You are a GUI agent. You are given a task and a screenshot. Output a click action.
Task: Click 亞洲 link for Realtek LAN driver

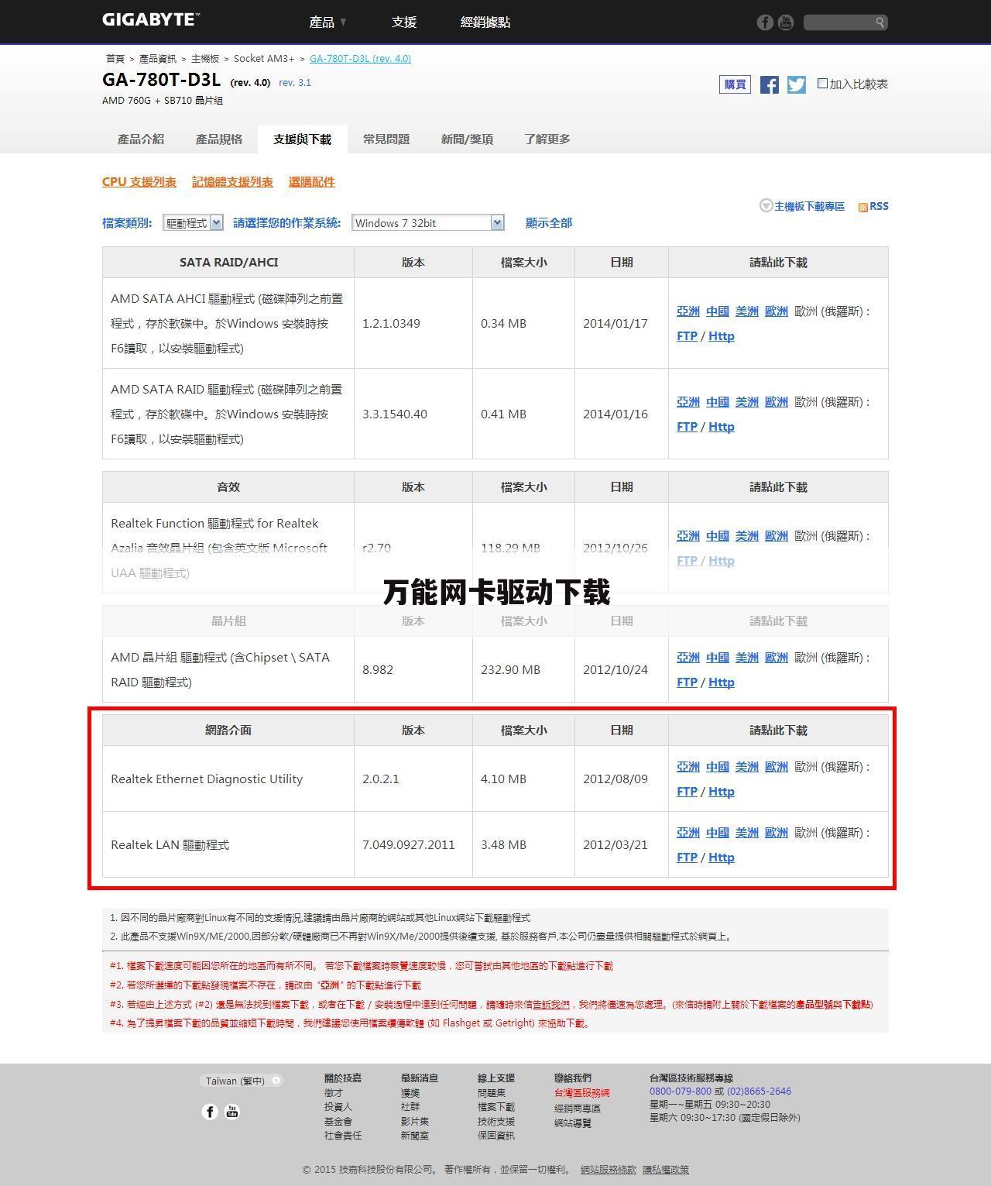coord(688,833)
